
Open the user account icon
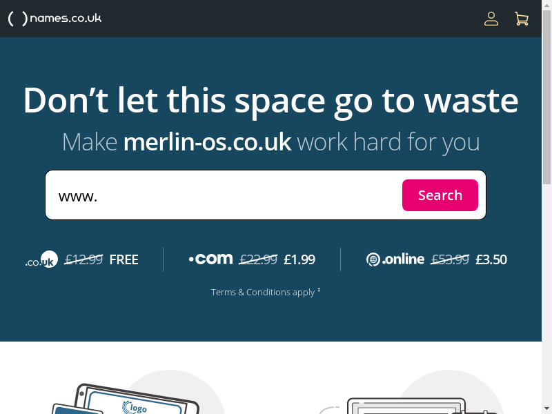491,19
